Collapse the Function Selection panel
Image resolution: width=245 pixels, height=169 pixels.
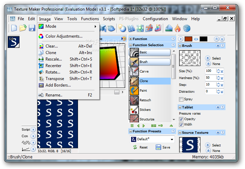130,45
